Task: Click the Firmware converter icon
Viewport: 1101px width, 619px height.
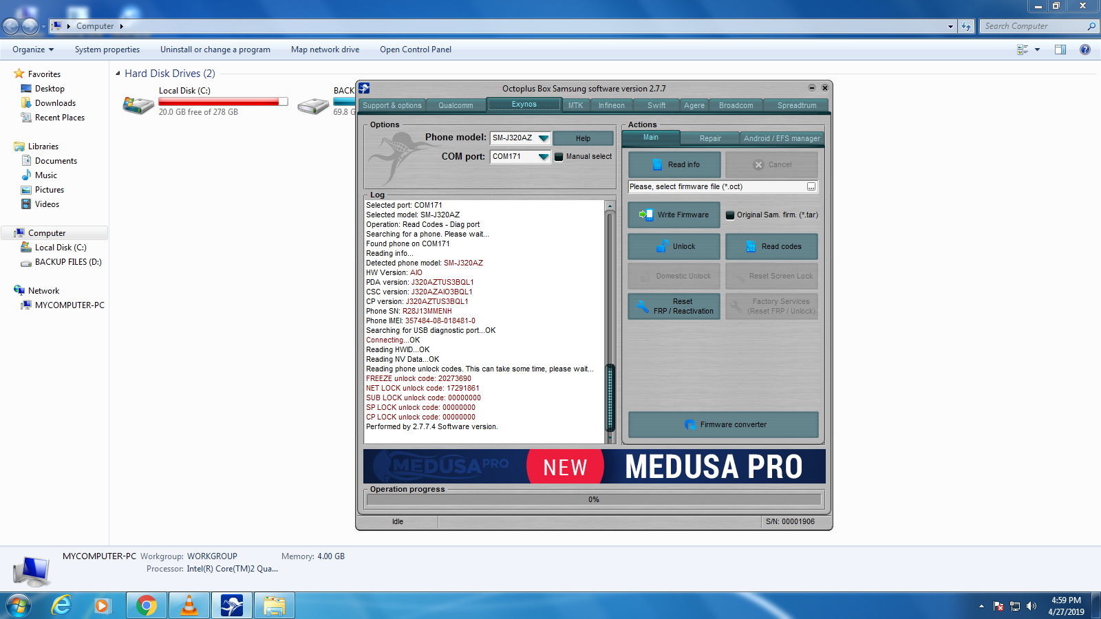Action: (x=690, y=424)
